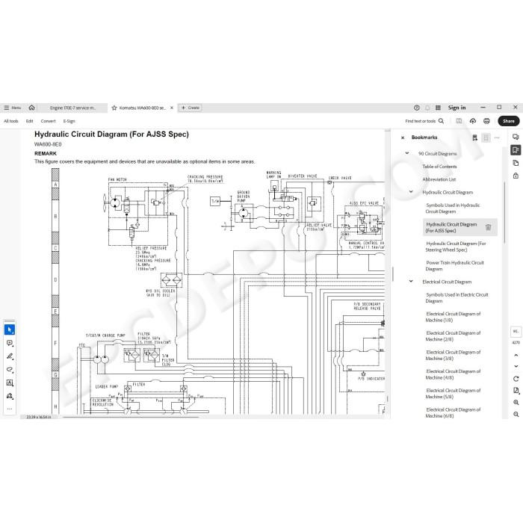Open page display options icon

[516, 391]
